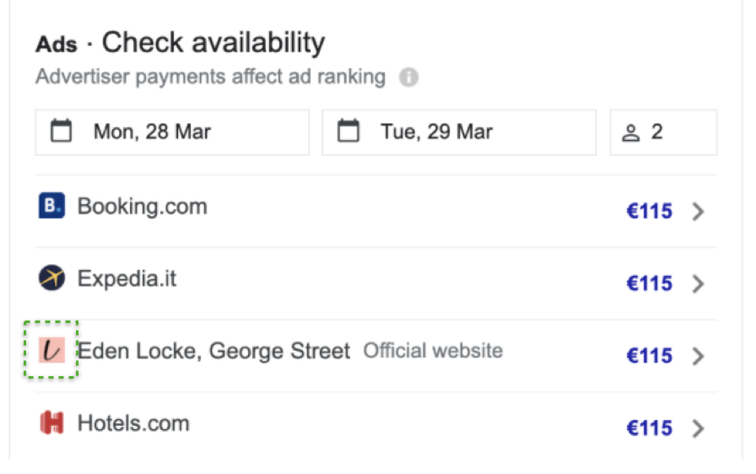Expand the Expedia.it offer chevron
Screen dimensions: 756x474
coord(698,284)
